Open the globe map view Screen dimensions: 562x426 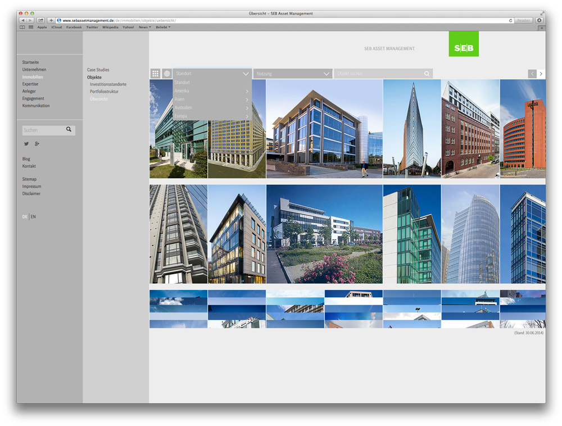click(x=167, y=74)
